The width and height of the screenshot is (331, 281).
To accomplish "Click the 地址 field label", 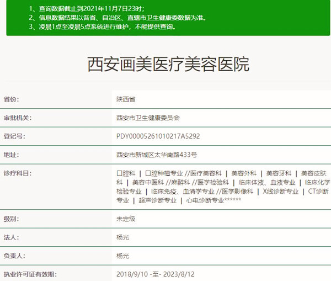I will pyautogui.click(x=11, y=155).
